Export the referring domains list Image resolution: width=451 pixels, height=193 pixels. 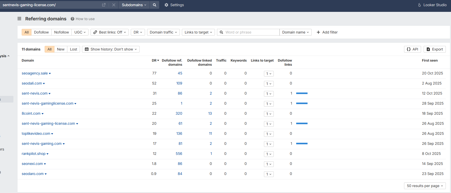coord(434,49)
